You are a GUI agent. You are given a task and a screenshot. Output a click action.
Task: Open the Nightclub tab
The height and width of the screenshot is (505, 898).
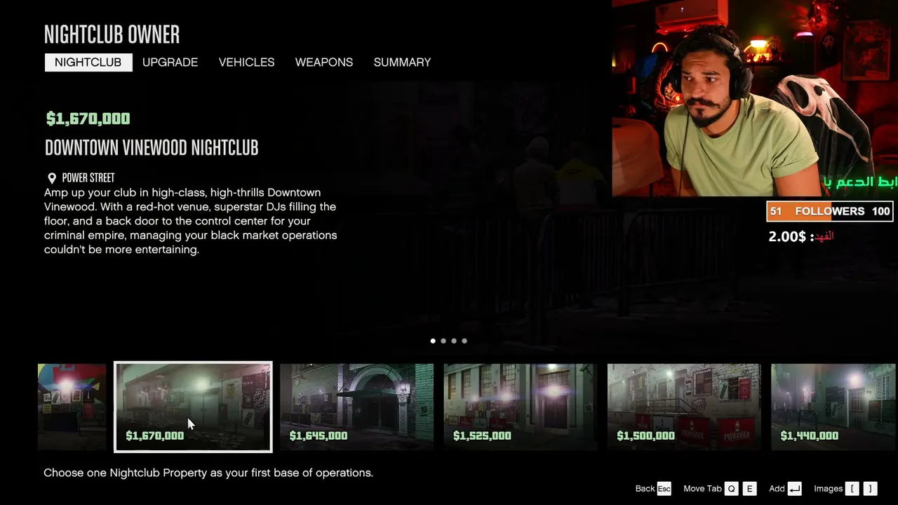(x=88, y=62)
